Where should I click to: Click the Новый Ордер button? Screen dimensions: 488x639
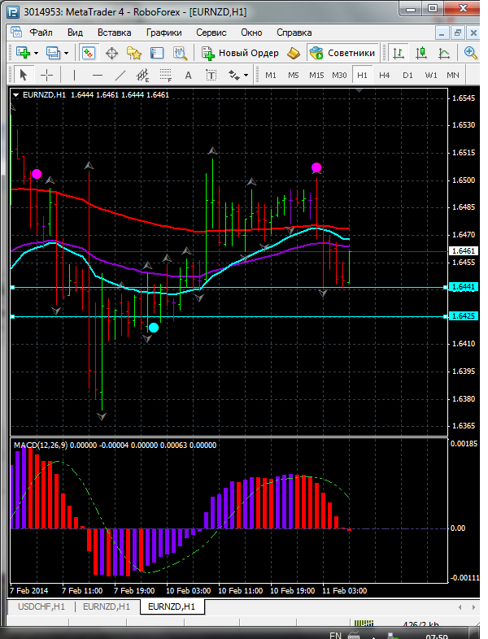(240, 53)
